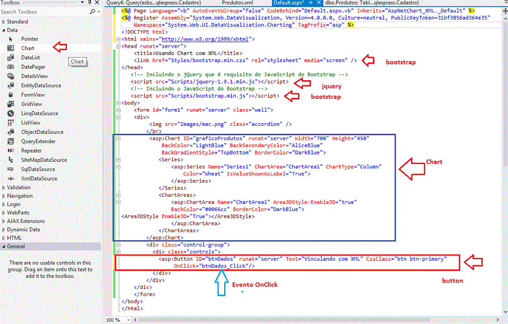Click the Search Toolbox magnifier icon
Image resolution: width=508 pixels, height=324 pixels.
click(x=92, y=12)
